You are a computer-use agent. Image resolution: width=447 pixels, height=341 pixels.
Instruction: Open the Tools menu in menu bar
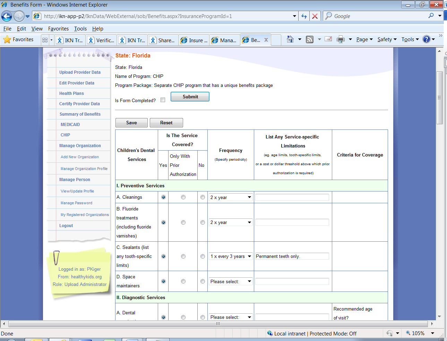[80, 29]
